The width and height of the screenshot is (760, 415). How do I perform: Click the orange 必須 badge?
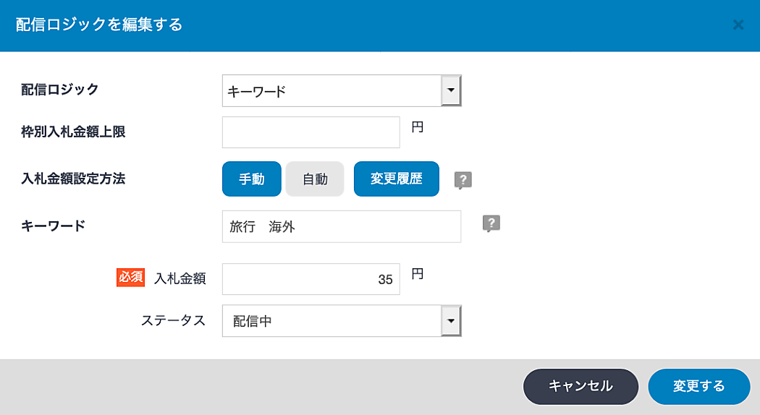132,278
